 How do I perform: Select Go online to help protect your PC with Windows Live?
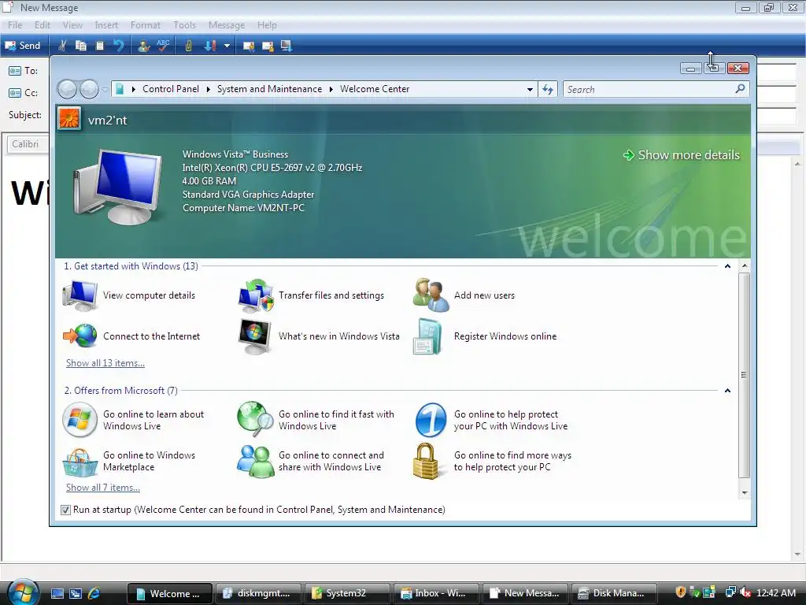491,420
